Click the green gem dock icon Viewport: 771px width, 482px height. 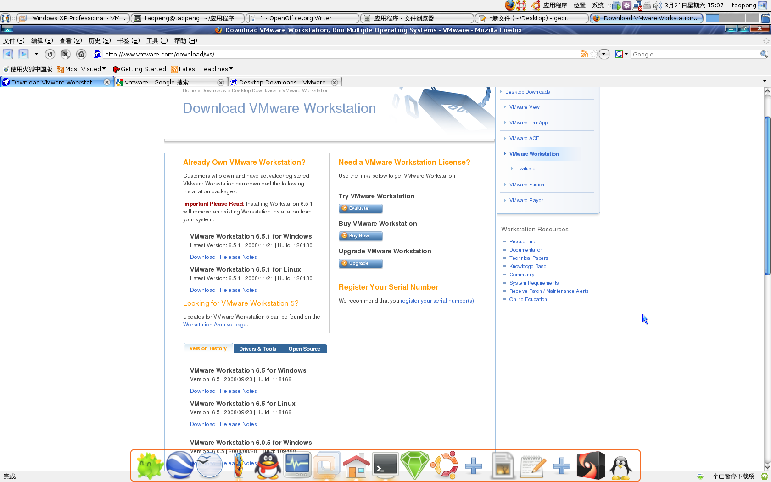tap(415, 465)
